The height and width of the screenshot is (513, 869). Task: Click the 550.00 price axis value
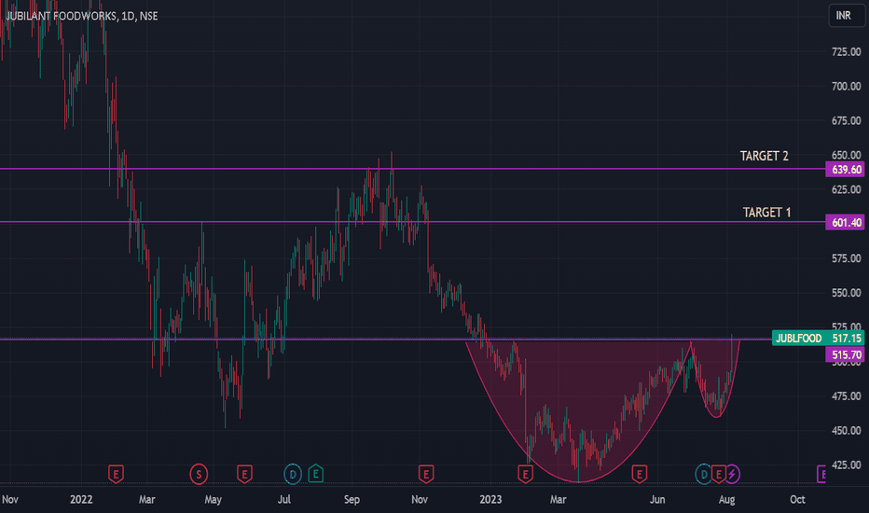pyautogui.click(x=847, y=293)
